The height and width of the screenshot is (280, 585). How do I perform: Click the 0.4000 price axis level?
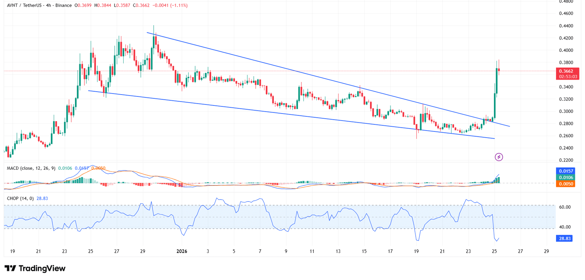click(x=566, y=50)
